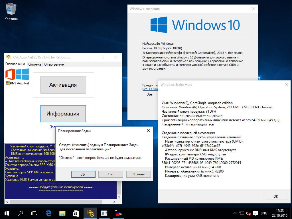Viewport: 292px width, 219px height.
Task: Click the muted volume tray icon
Action: point(249,213)
